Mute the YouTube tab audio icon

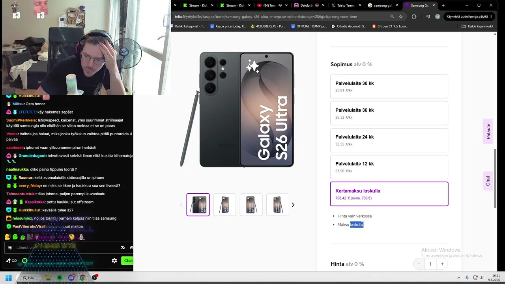(x=280, y=6)
